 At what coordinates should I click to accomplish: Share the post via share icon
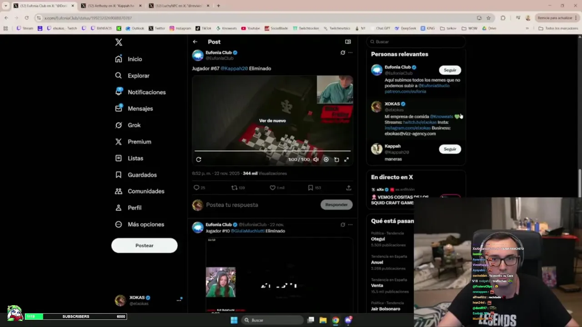[349, 188]
